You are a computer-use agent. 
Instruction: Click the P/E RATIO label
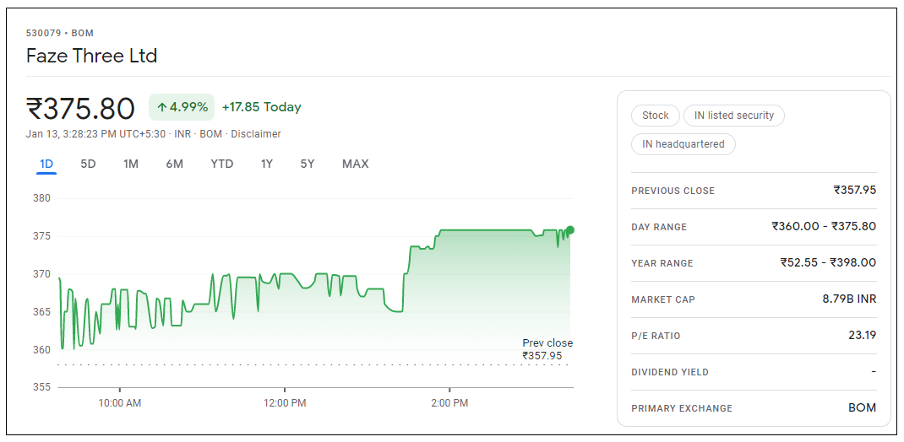(x=656, y=336)
